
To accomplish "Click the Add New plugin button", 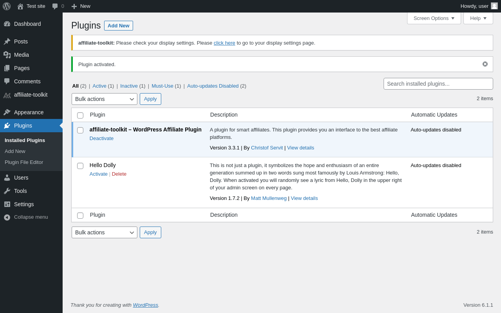I will [x=118, y=26].
